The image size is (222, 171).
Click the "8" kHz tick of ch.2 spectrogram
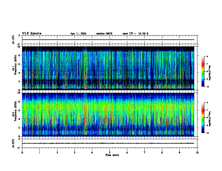pos(19,102)
